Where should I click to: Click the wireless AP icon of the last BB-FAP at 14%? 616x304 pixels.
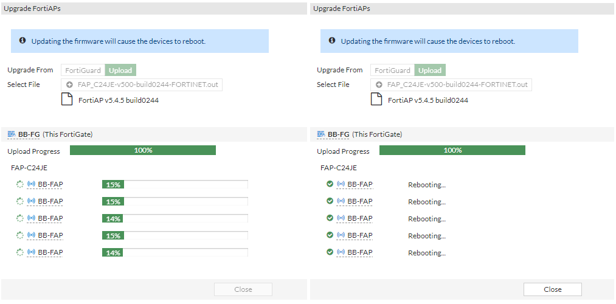coord(32,252)
